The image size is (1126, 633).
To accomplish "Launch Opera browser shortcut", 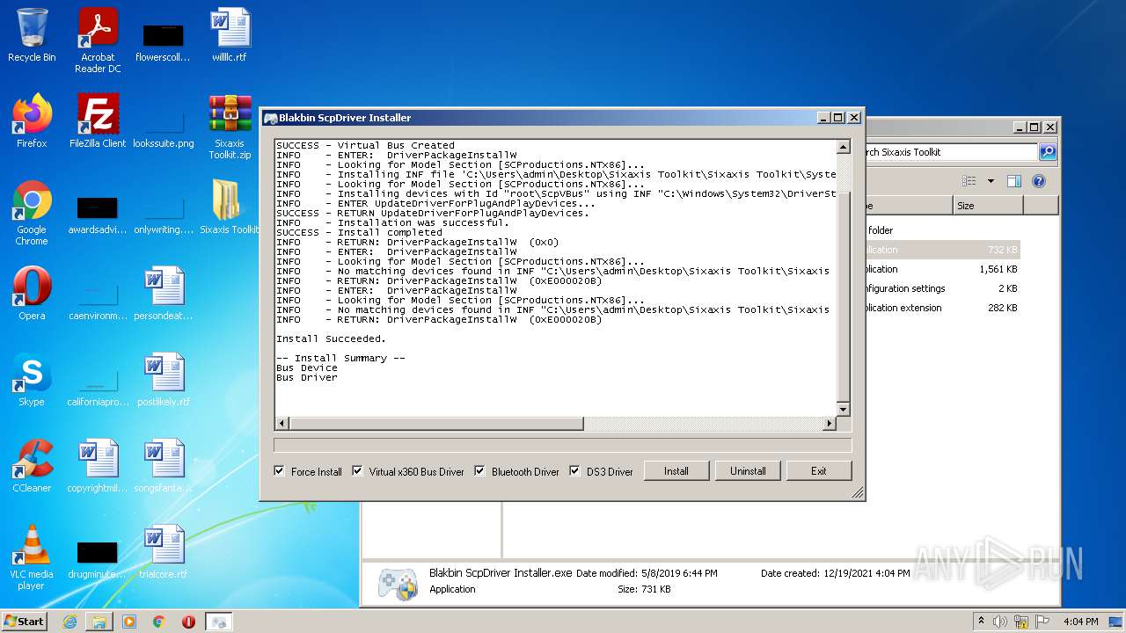I will (x=32, y=294).
